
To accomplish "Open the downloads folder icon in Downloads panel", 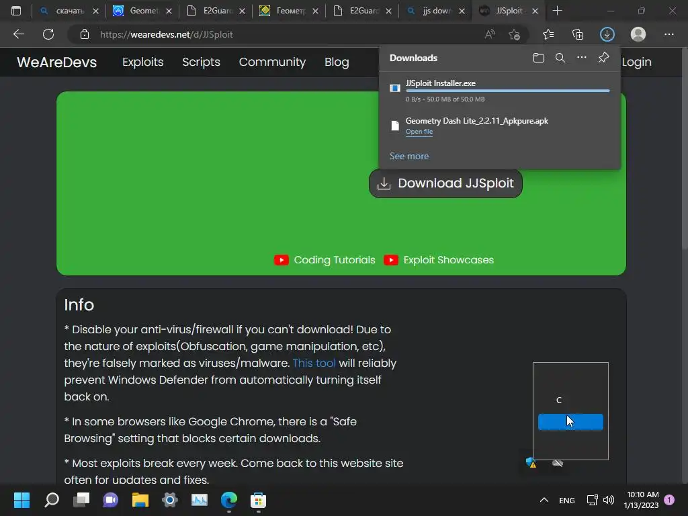I will coord(539,58).
